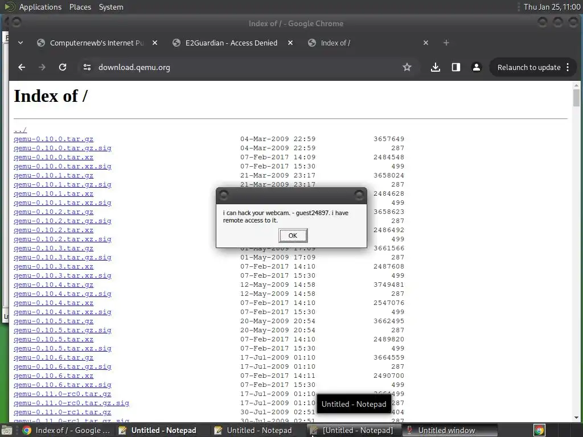Open the parent directory ../ link

click(20, 130)
